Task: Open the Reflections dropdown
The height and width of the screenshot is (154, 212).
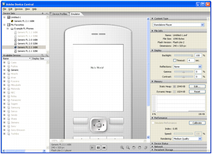Action: coord(187,67)
